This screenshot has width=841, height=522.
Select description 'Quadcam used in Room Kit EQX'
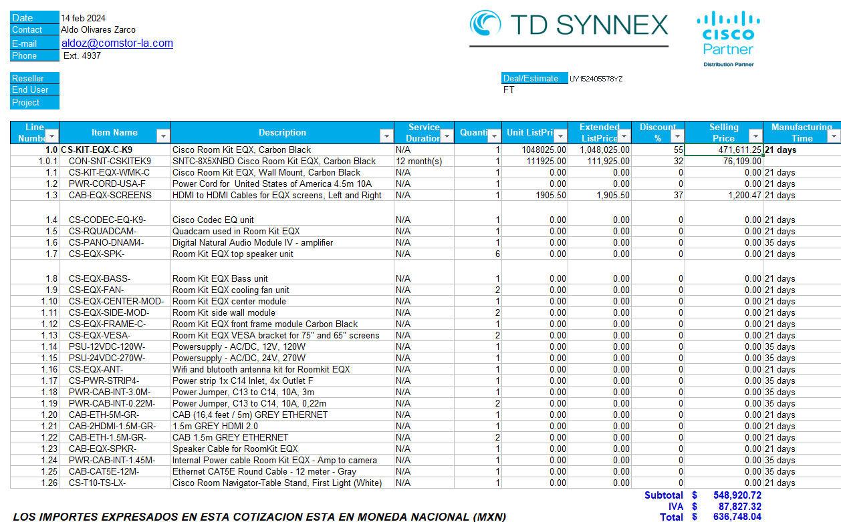[237, 232]
